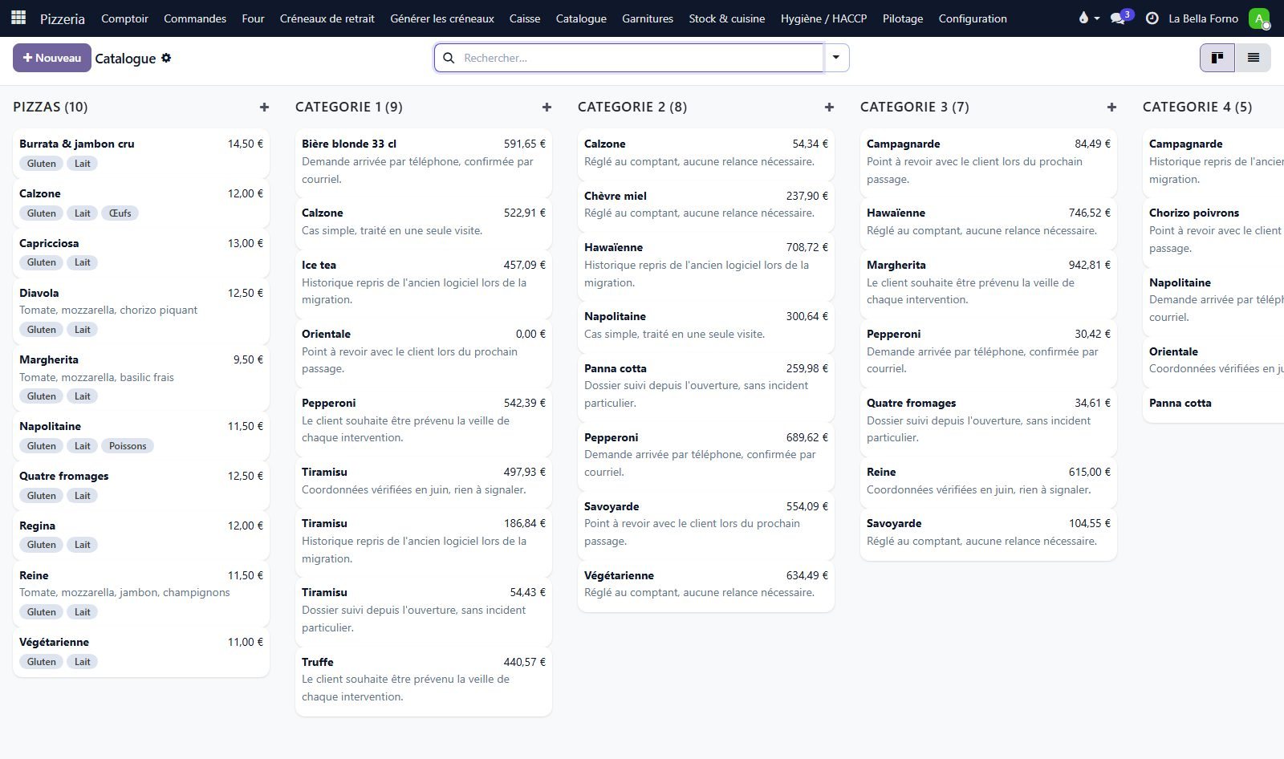This screenshot has width=1284, height=759.
Task: Open the Chèvre miel card
Action: point(706,205)
